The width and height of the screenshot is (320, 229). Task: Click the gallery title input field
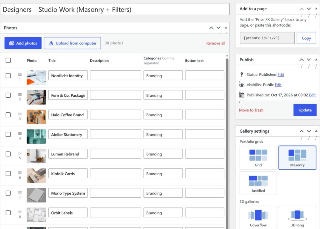(115, 9)
